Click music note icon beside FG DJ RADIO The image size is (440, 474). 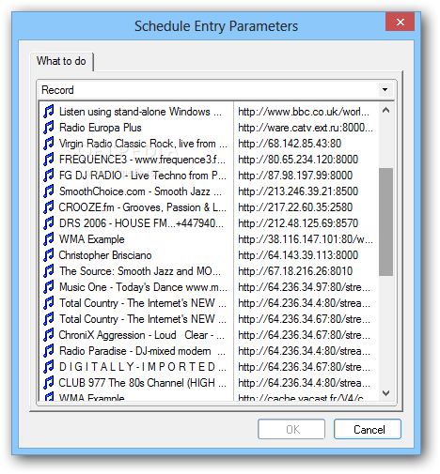(49, 176)
